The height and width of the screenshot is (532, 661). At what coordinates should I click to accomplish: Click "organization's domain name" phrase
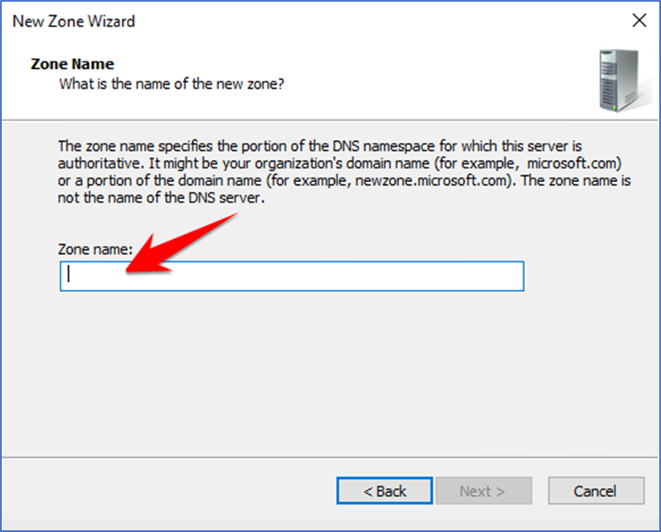coord(342,164)
